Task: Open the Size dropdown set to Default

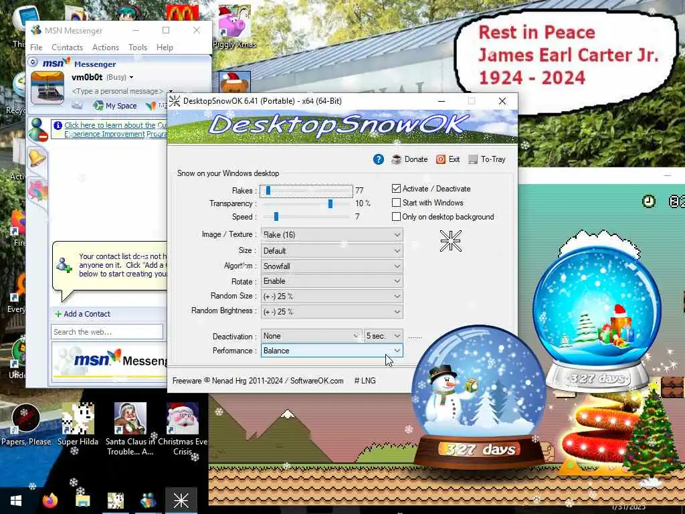Action: (x=332, y=251)
